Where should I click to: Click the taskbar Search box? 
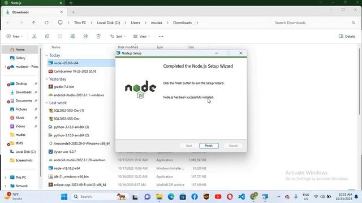[x=100, y=197]
